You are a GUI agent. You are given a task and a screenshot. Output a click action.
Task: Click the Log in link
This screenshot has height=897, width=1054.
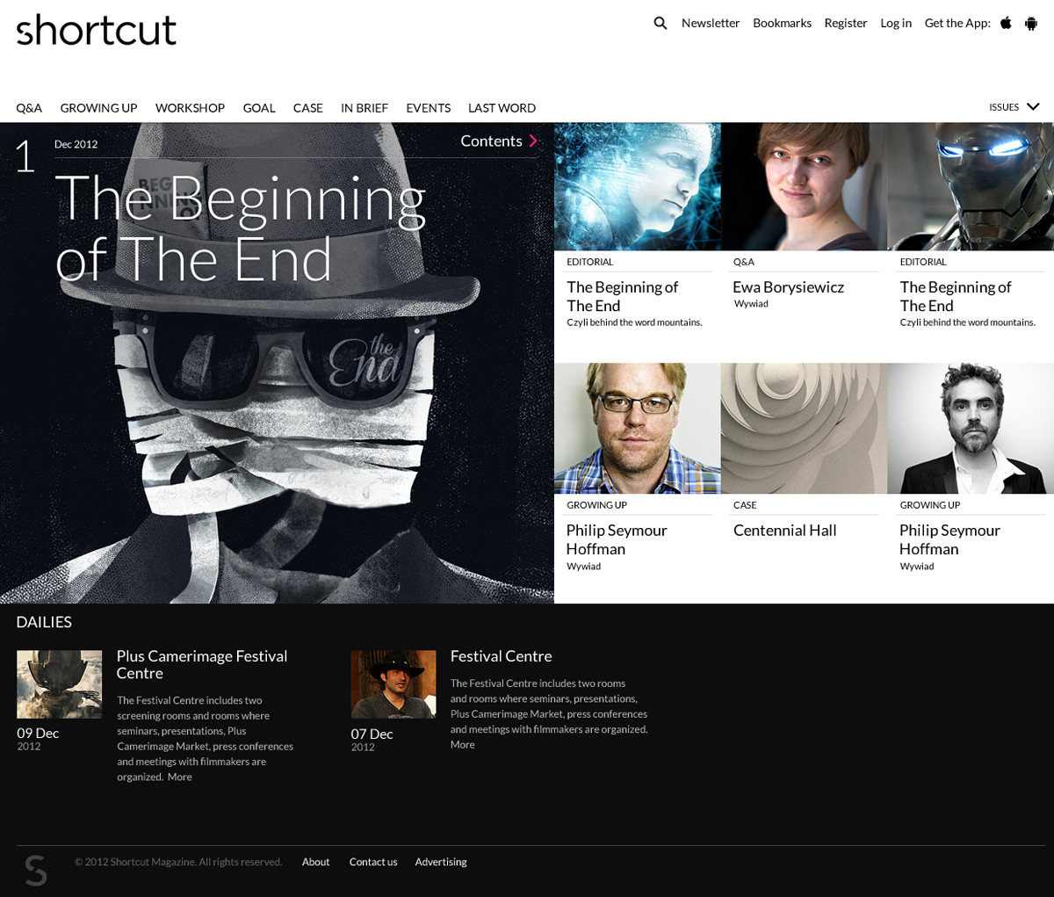click(x=896, y=23)
